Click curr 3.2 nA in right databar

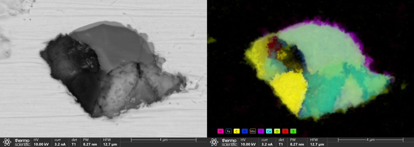[x=268, y=142]
